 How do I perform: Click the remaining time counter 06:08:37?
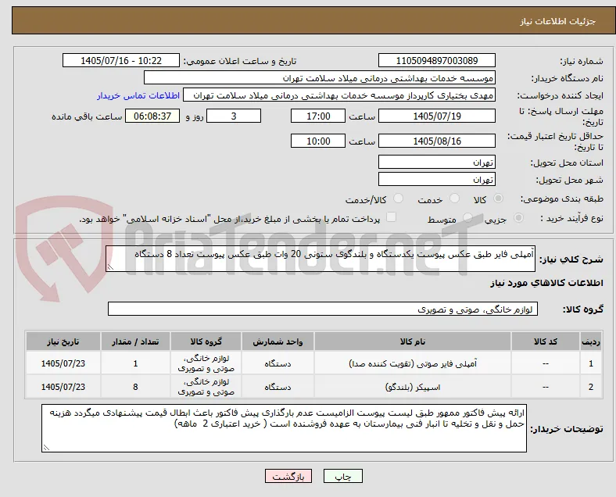click(x=152, y=116)
